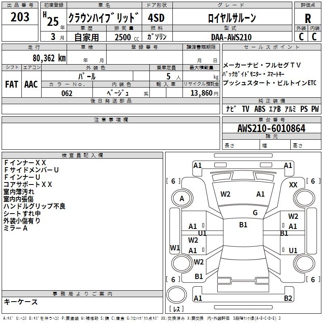Select inspector note "ミラーA"
The height and width of the screenshot is (323, 323).
tap(15, 228)
